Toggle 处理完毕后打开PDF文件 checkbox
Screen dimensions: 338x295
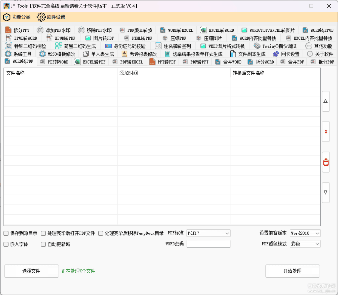coord(44,233)
